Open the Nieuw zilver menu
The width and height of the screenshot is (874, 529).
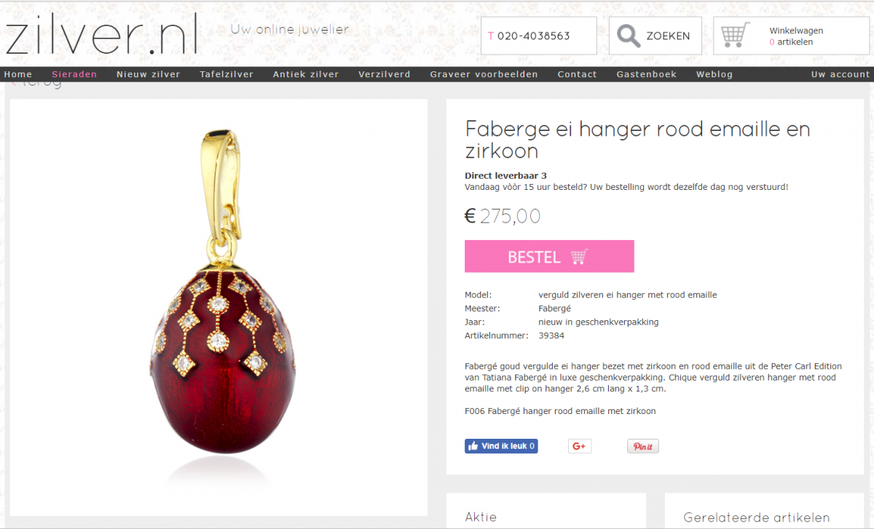pyautogui.click(x=149, y=74)
